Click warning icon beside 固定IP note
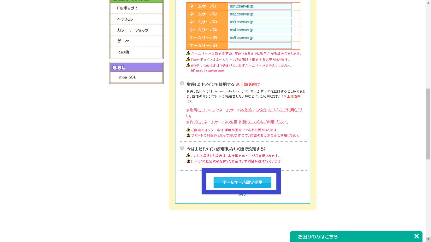The height and width of the screenshot is (242, 431). coord(188,130)
